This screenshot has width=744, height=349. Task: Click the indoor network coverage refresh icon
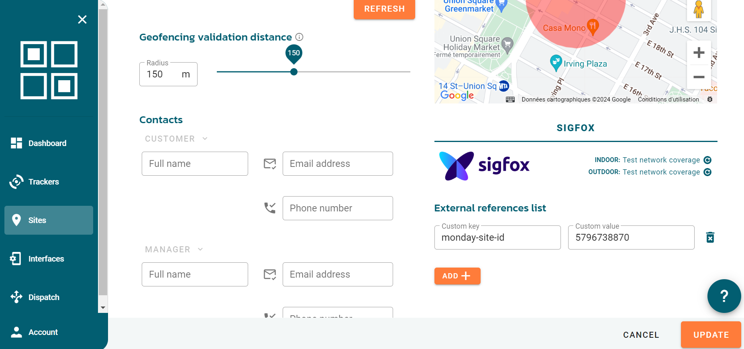pyautogui.click(x=707, y=160)
